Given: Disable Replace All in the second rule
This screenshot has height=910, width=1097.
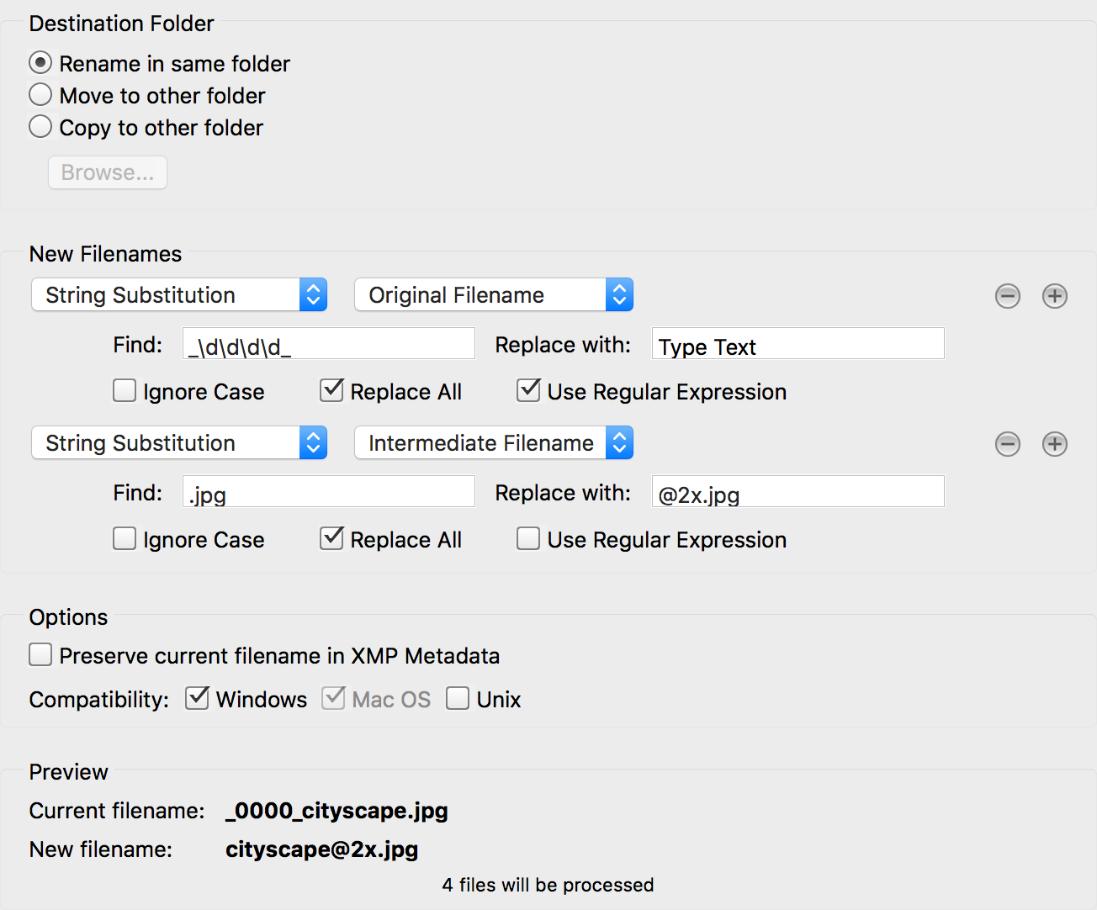Looking at the screenshot, I should click(331, 538).
